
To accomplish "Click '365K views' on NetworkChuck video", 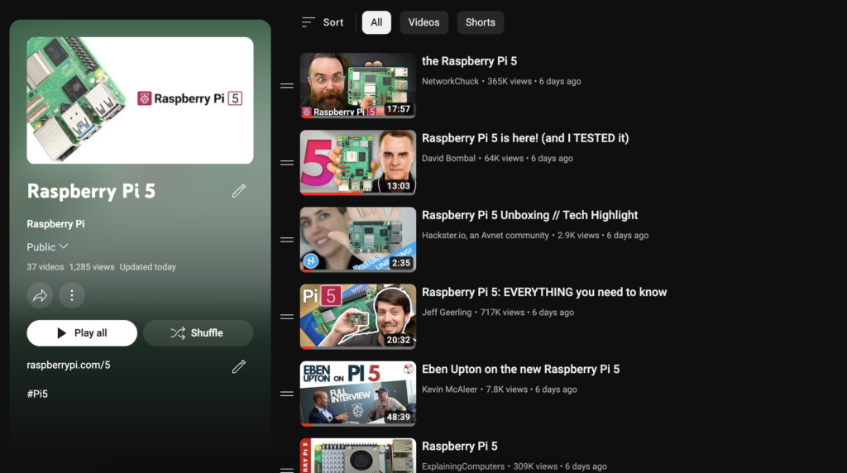I will coord(510,81).
